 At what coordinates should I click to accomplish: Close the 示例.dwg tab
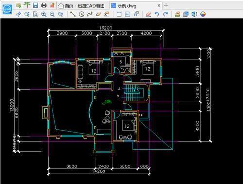159,6
